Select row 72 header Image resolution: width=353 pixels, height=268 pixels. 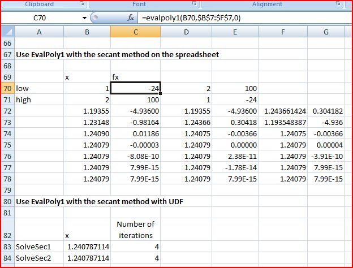pyautogui.click(x=8, y=111)
